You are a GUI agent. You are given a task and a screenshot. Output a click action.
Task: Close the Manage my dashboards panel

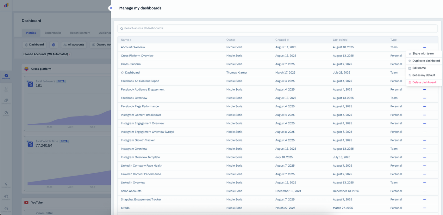pyautogui.click(x=111, y=8)
